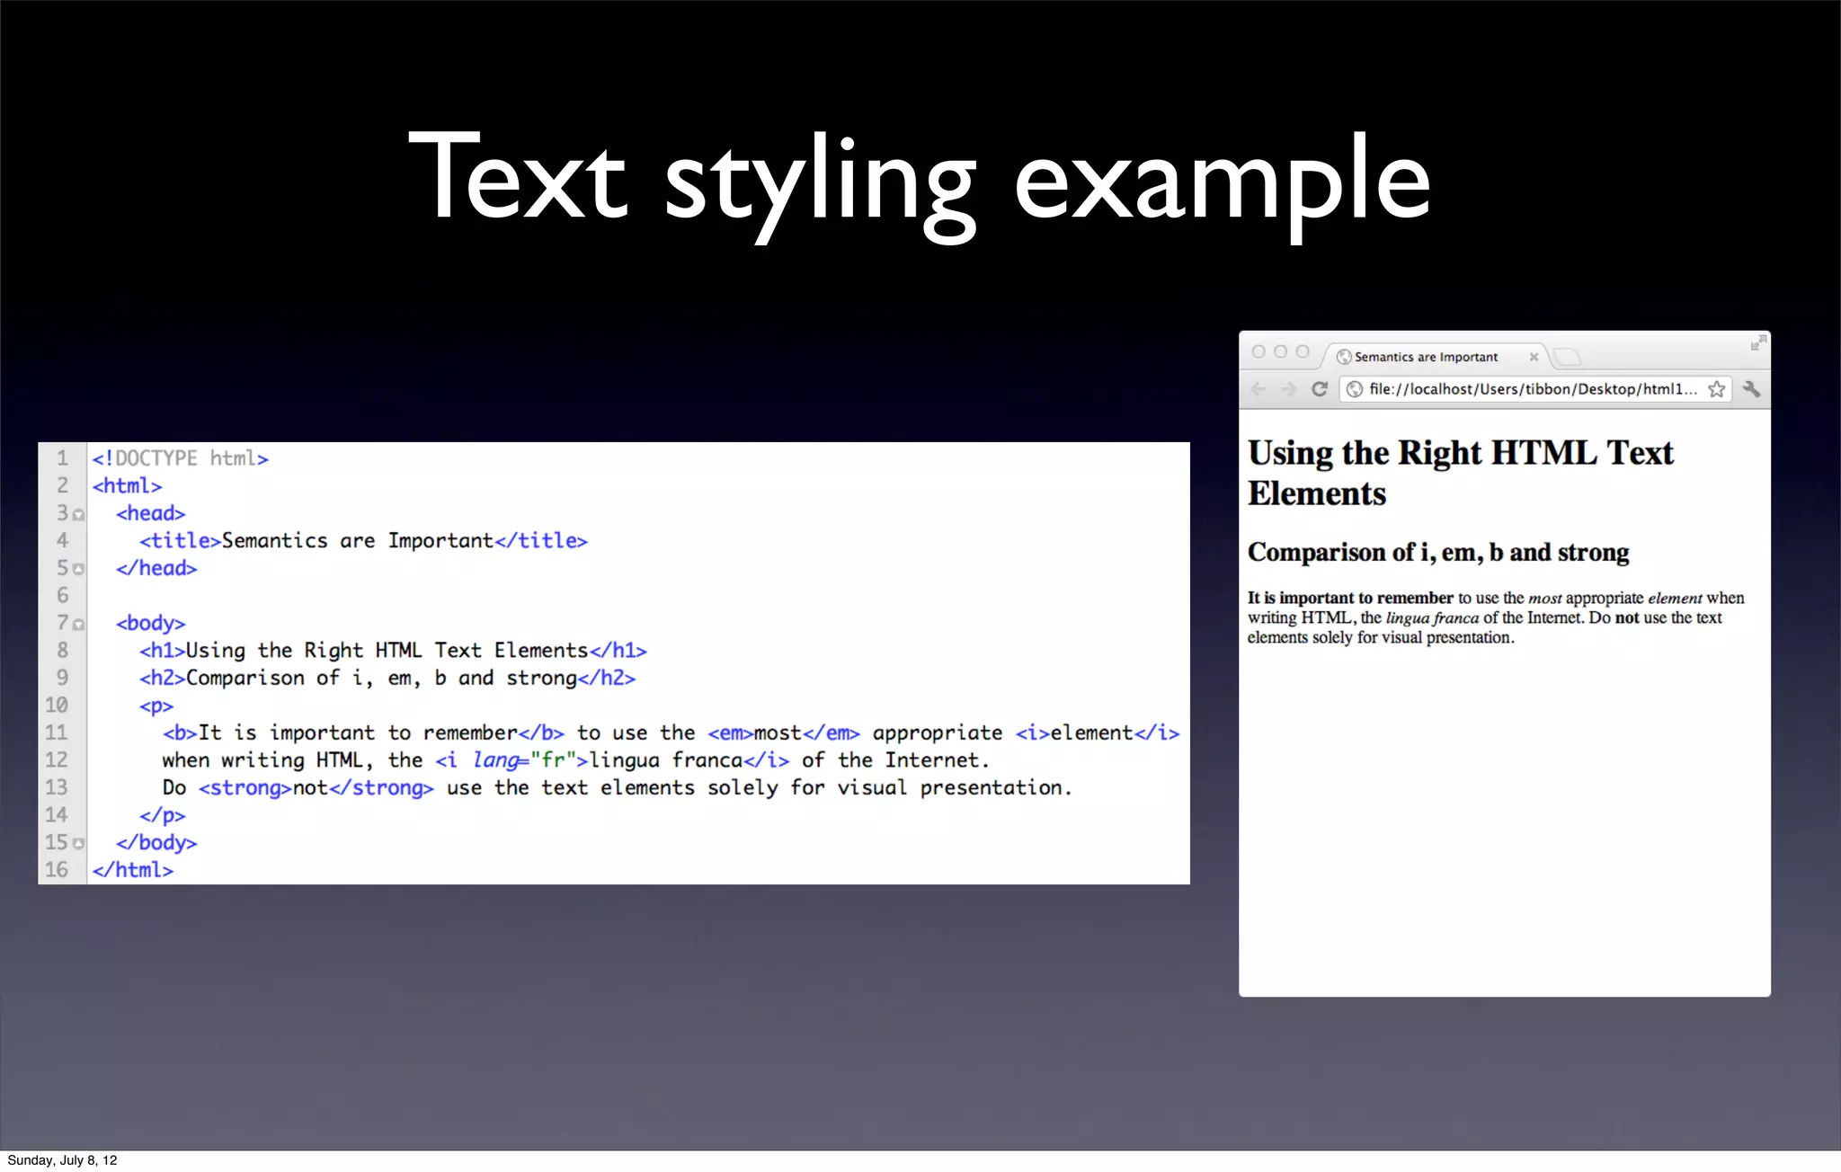Open the wrench settings menu in browser
This screenshot has width=1841, height=1172.
click(x=1751, y=389)
